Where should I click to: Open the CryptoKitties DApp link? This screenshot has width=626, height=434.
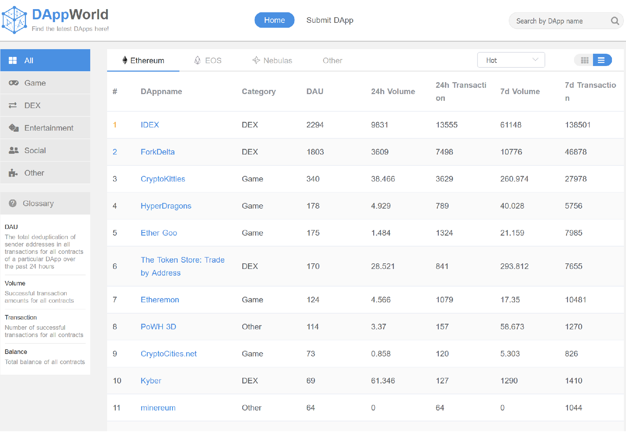click(163, 179)
